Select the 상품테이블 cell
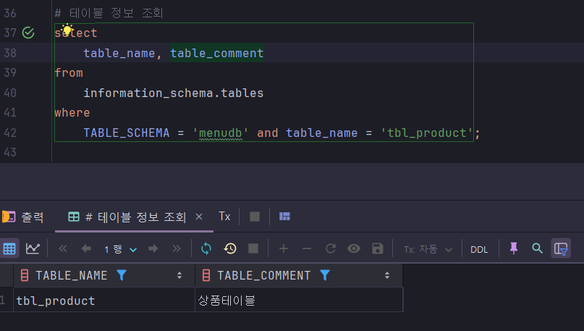The width and height of the screenshot is (584, 331). pos(299,300)
